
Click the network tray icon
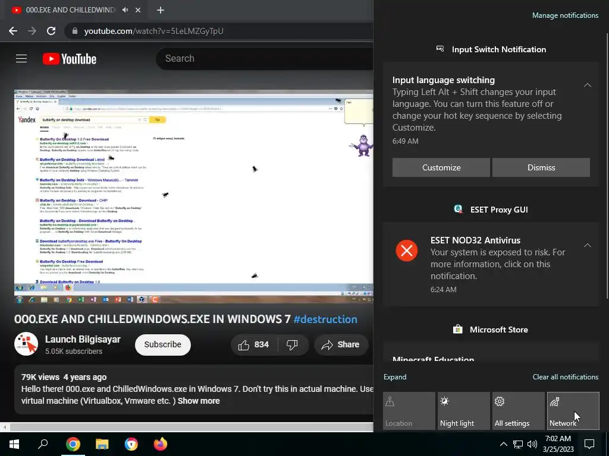pyautogui.click(x=518, y=444)
